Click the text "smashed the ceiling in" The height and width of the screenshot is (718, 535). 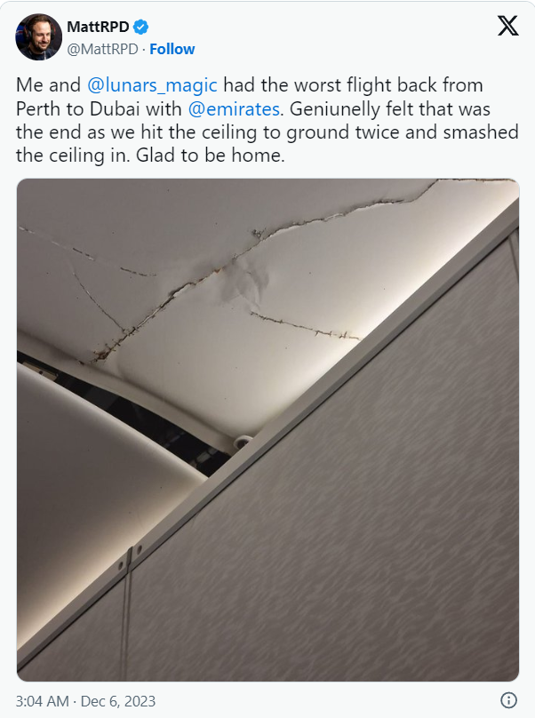(267, 144)
